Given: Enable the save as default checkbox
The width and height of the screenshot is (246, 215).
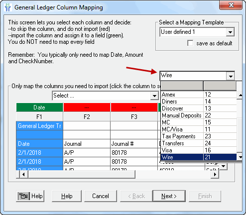Looking at the screenshot, I should point(190,43).
